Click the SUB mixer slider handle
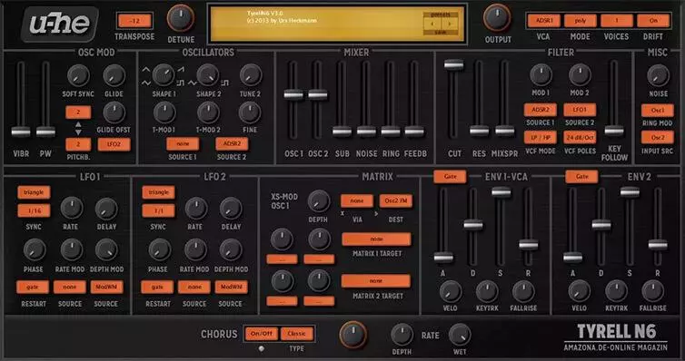Image resolution: width=685 pixels, height=361 pixels. tap(342, 132)
